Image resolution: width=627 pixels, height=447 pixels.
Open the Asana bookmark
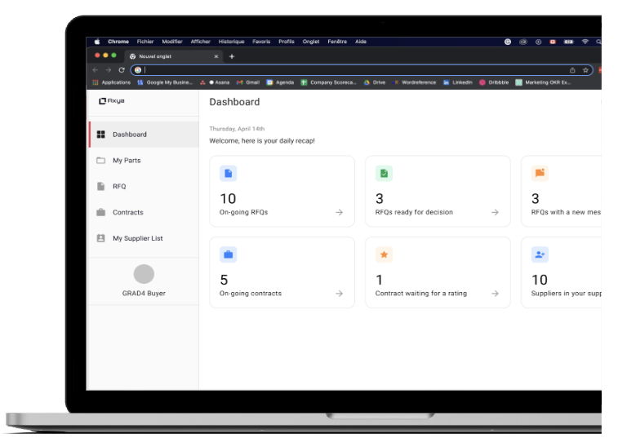215,82
